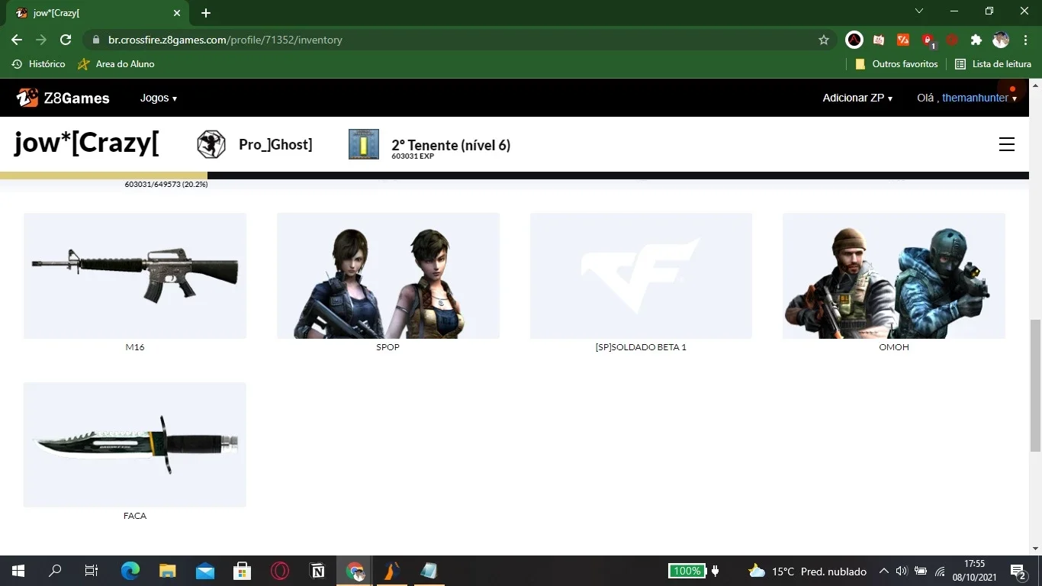This screenshot has width=1042, height=586.
Task: Click the Z8Games logo
Action: (x=63, y=98)
